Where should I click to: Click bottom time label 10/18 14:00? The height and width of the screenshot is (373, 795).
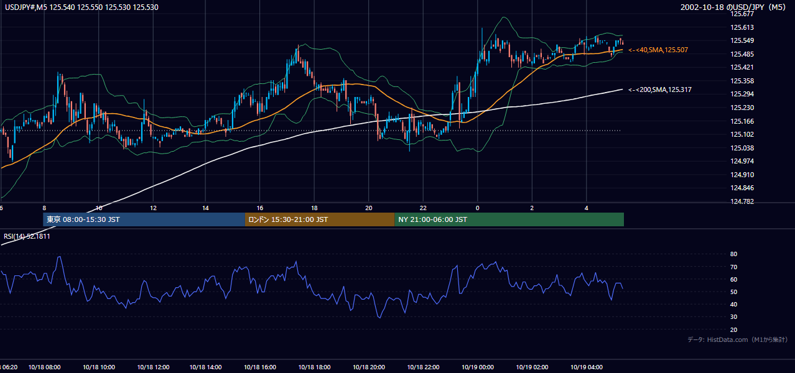tap(205, 367)
